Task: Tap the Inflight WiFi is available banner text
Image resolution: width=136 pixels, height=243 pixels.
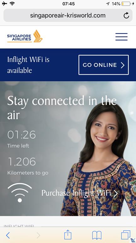Action: coord(28,65)
